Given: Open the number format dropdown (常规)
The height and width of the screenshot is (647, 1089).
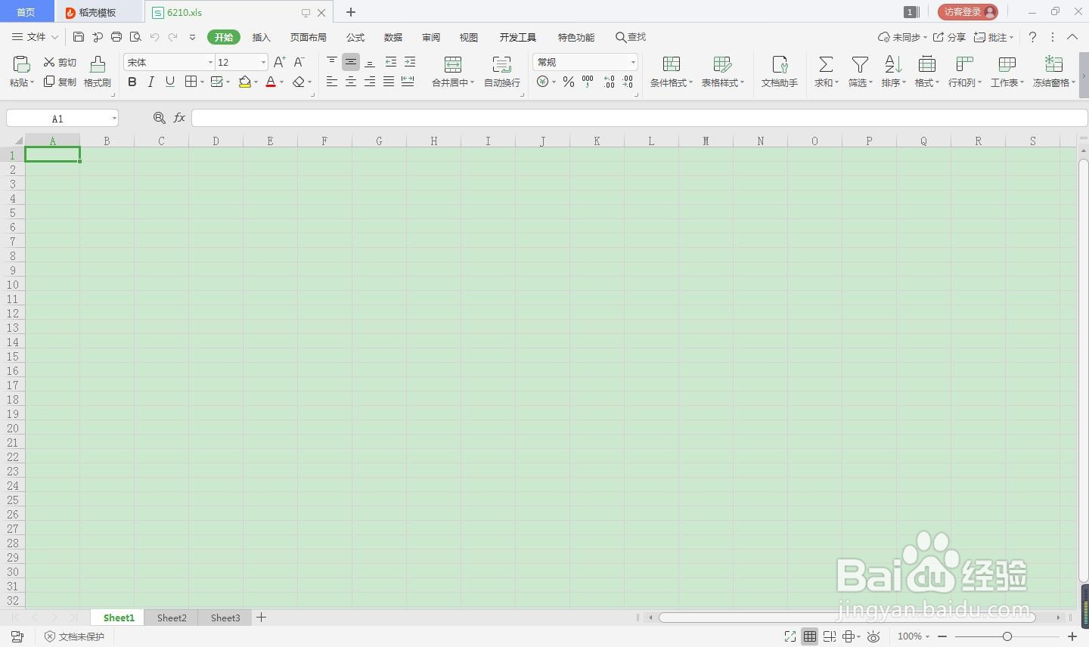Looking at the screenshot, I should pos(633,62).
